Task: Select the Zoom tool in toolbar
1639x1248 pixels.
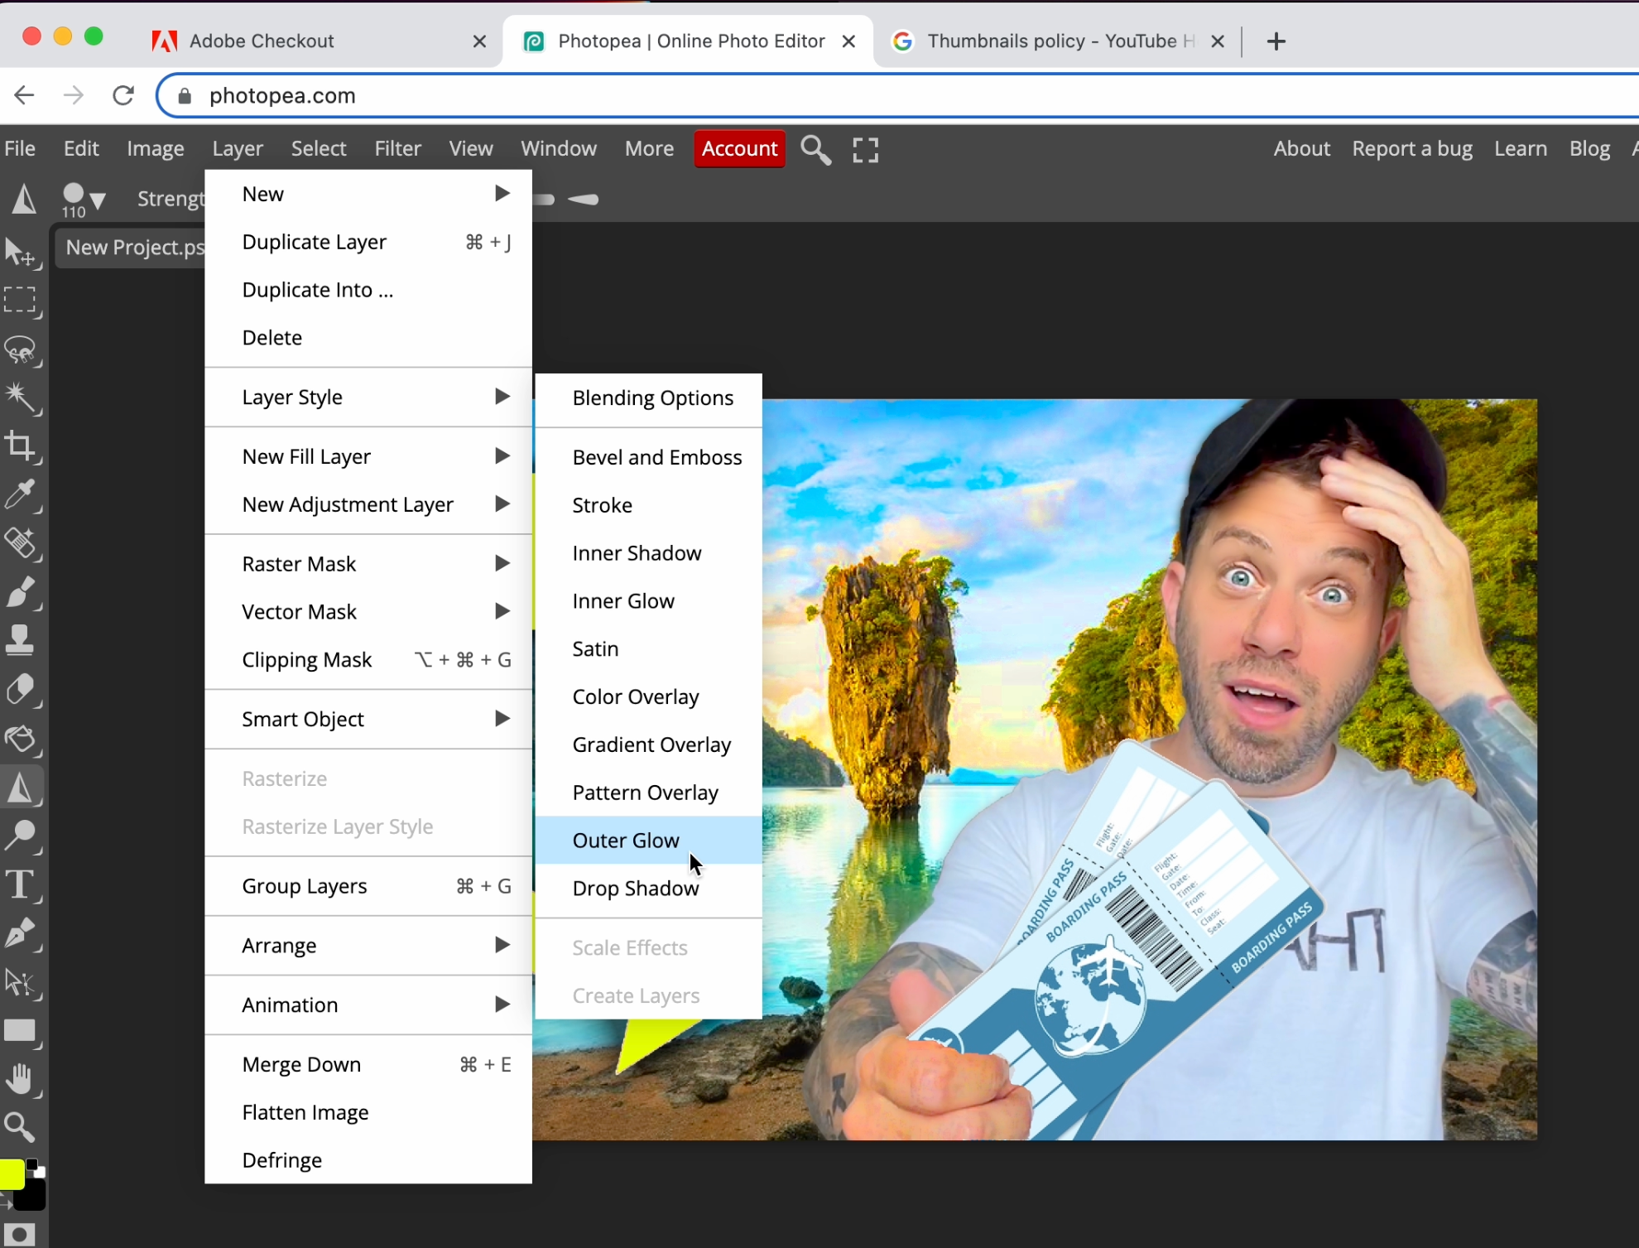Action: [20, 1127]
